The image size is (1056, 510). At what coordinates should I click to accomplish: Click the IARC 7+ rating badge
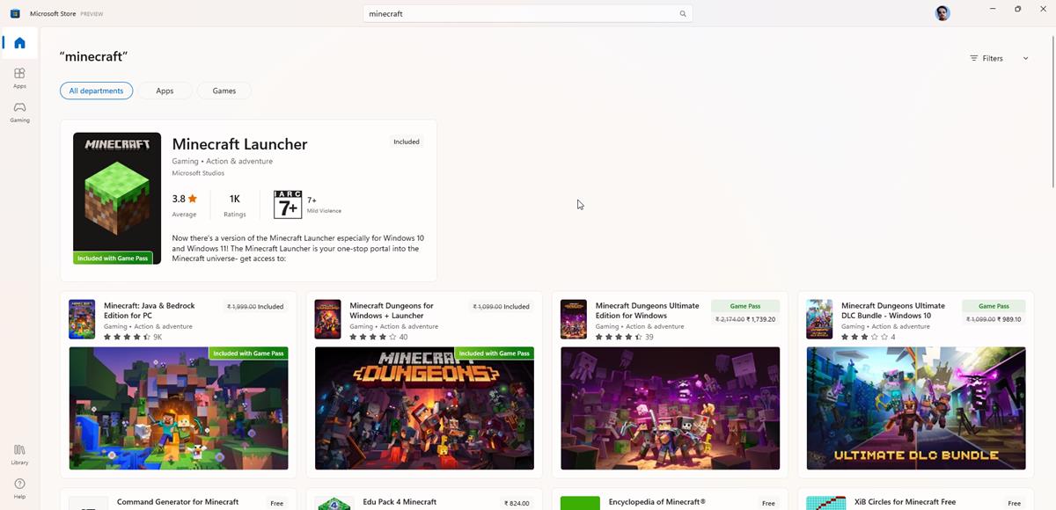(x=288, y=204)
